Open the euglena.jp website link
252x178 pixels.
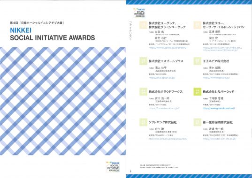coord(168,48)
